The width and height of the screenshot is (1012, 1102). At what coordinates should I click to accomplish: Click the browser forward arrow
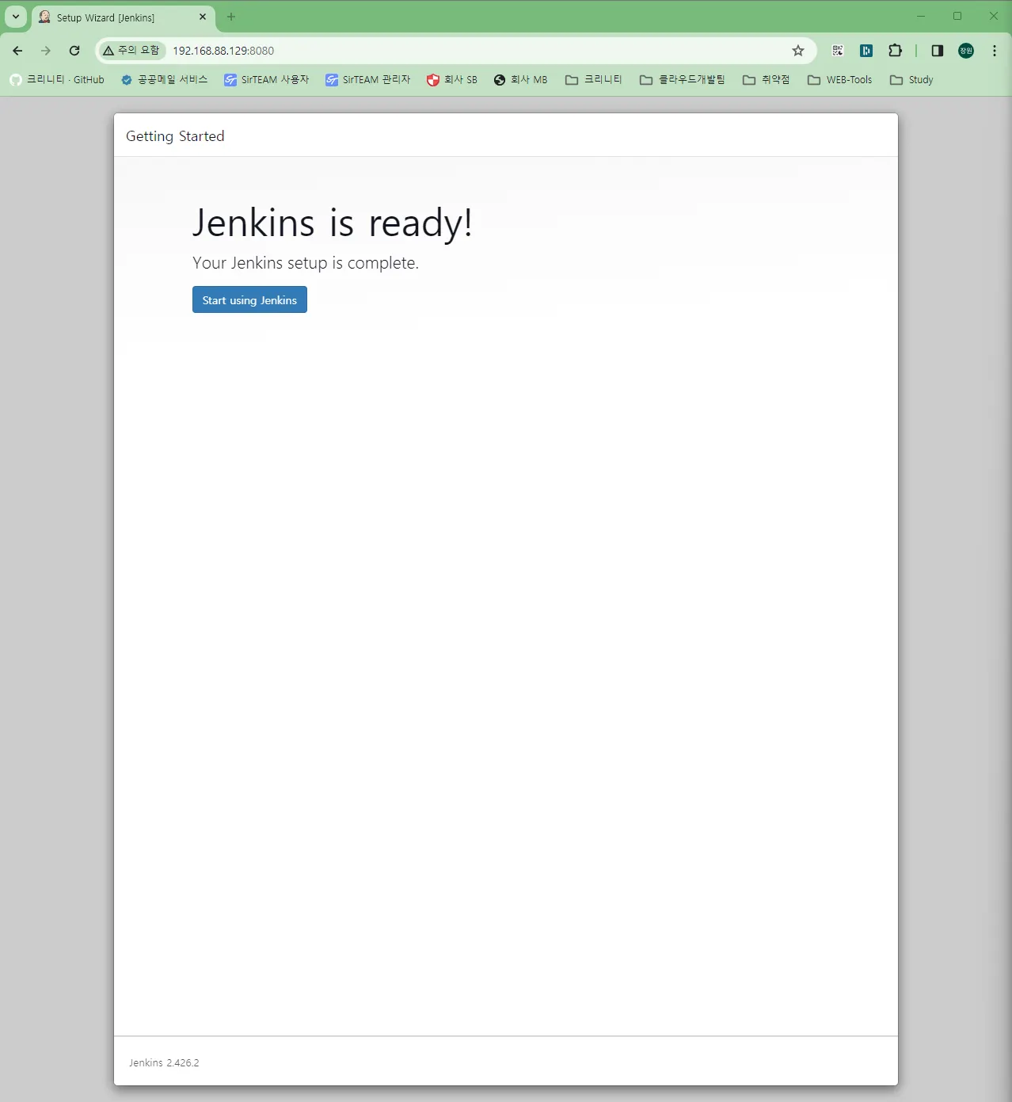[x=46, y=51]
